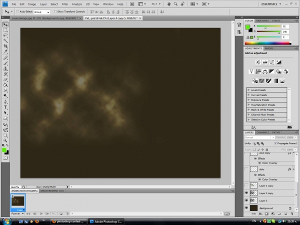Viewport: 300px width, 225px height.
Task: Enable Show Transform Controls checkbox
Action: click(55, 11)
